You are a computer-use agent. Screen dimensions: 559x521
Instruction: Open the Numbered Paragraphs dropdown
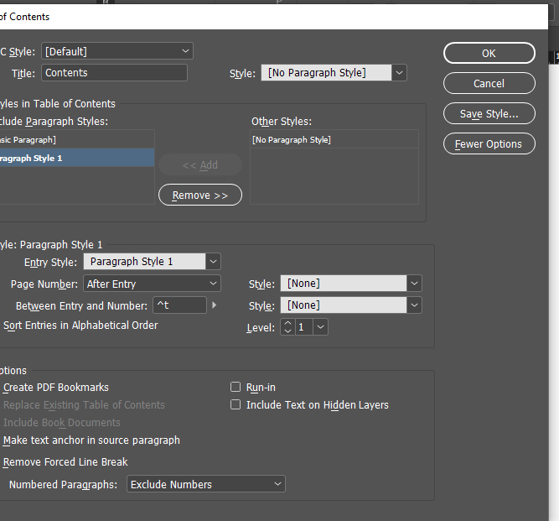click(x=205, y=484)
